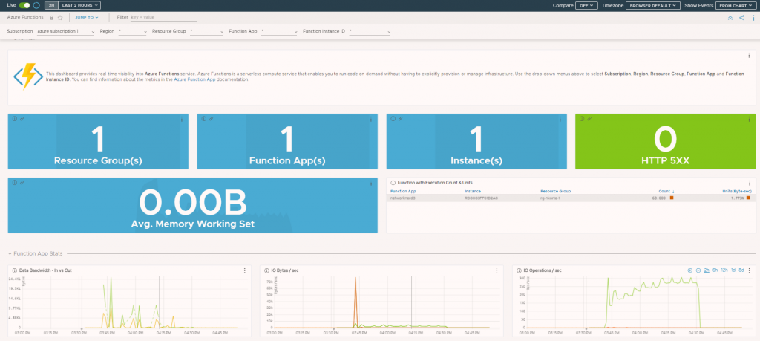Open kebab menu on Function with Execution Count
Screen dimensions: 760x341
click(x=750, y=183)
